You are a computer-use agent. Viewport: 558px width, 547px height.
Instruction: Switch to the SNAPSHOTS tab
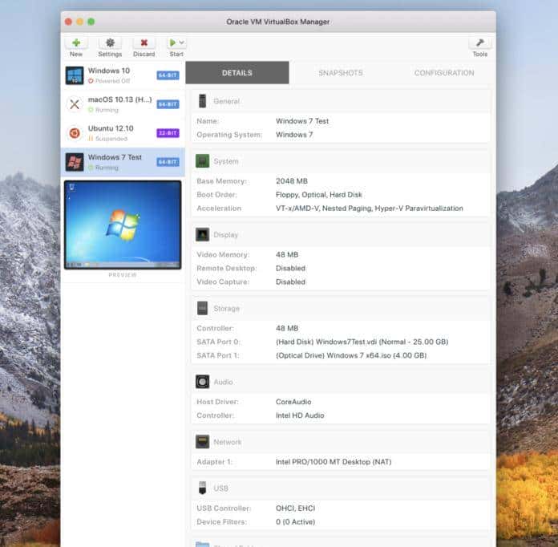[x=341, y=73]
